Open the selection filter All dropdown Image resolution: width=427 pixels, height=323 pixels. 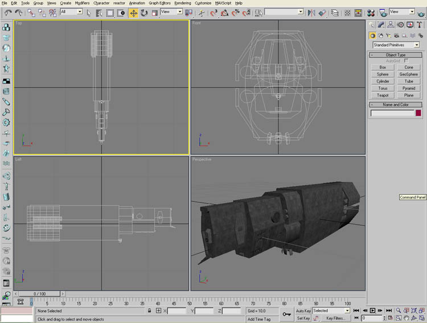(71, 11)
